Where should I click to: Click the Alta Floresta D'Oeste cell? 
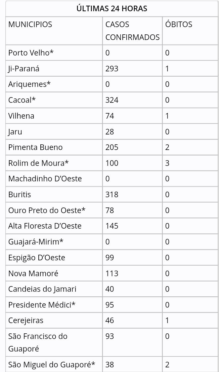[x=45, y=226]
